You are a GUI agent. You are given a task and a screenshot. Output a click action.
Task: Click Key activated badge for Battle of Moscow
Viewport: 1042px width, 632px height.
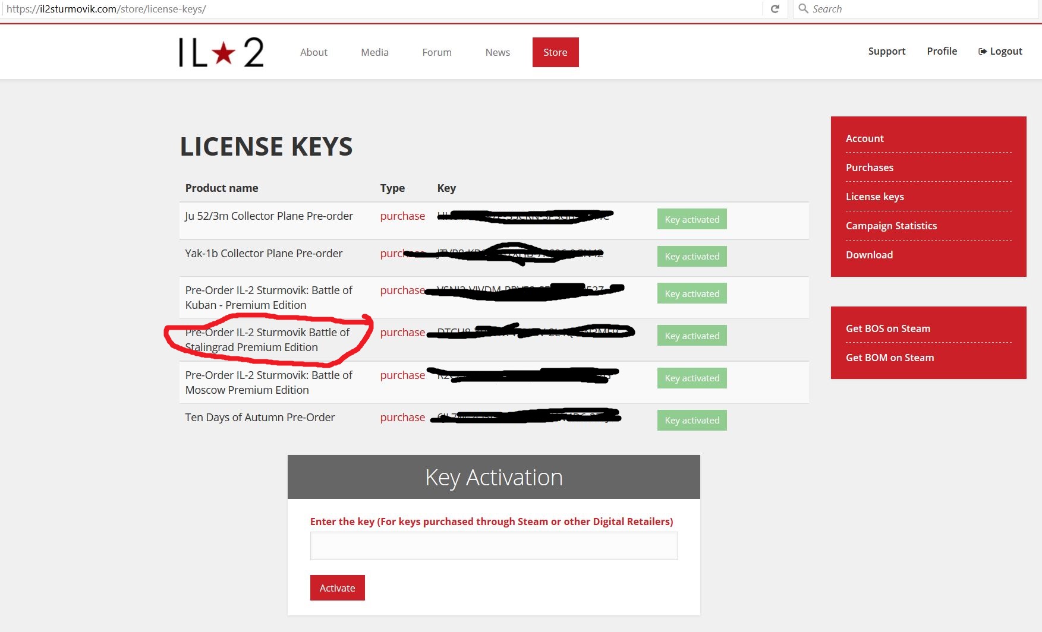click(692, 378)
